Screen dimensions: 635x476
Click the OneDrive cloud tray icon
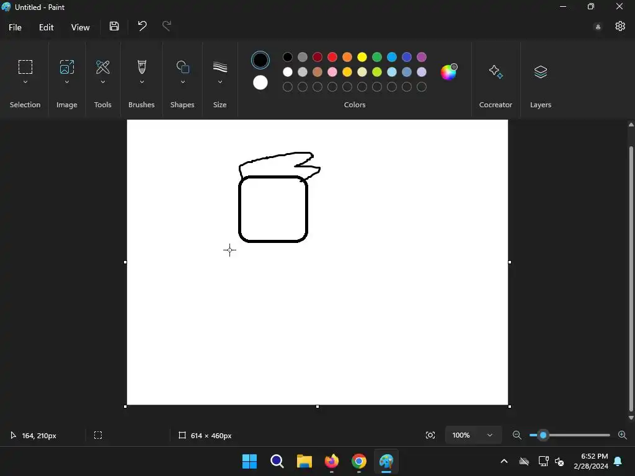pos(524,461)
